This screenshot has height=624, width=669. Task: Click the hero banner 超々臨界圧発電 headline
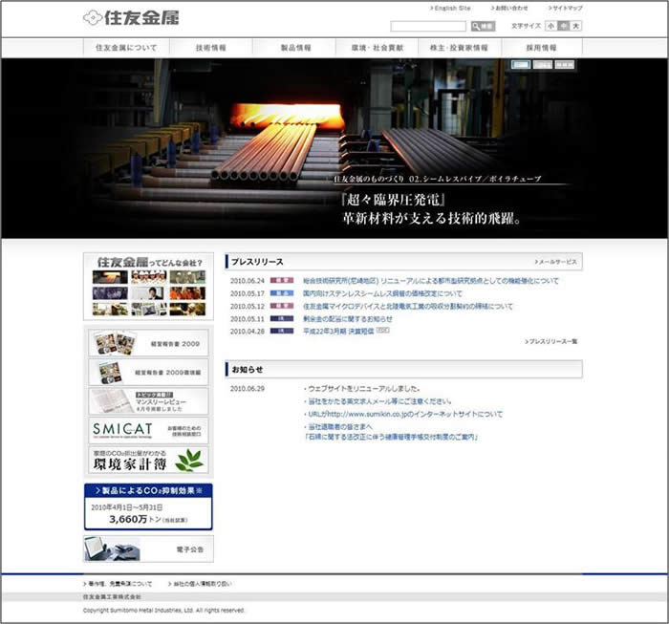point(394,200)
